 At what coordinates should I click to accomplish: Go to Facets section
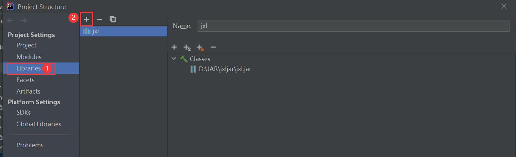(25, 80)
